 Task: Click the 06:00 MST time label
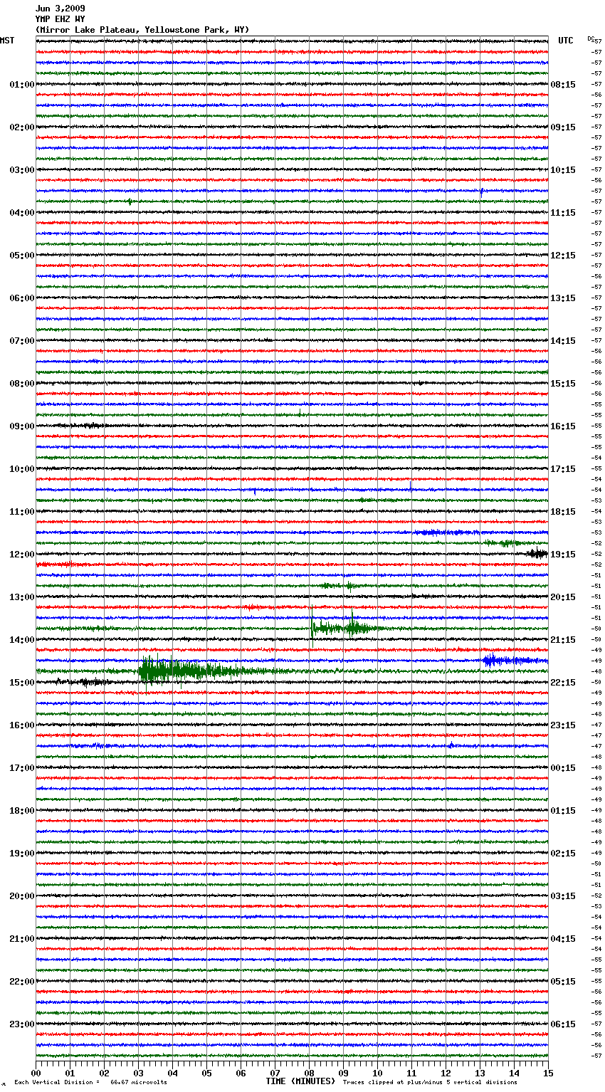[x=22, y=298]
